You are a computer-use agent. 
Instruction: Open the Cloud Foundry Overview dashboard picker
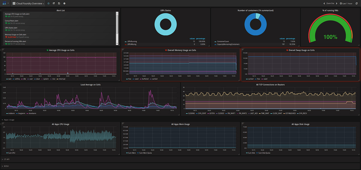pyautogui.click(x=28, y=3)
